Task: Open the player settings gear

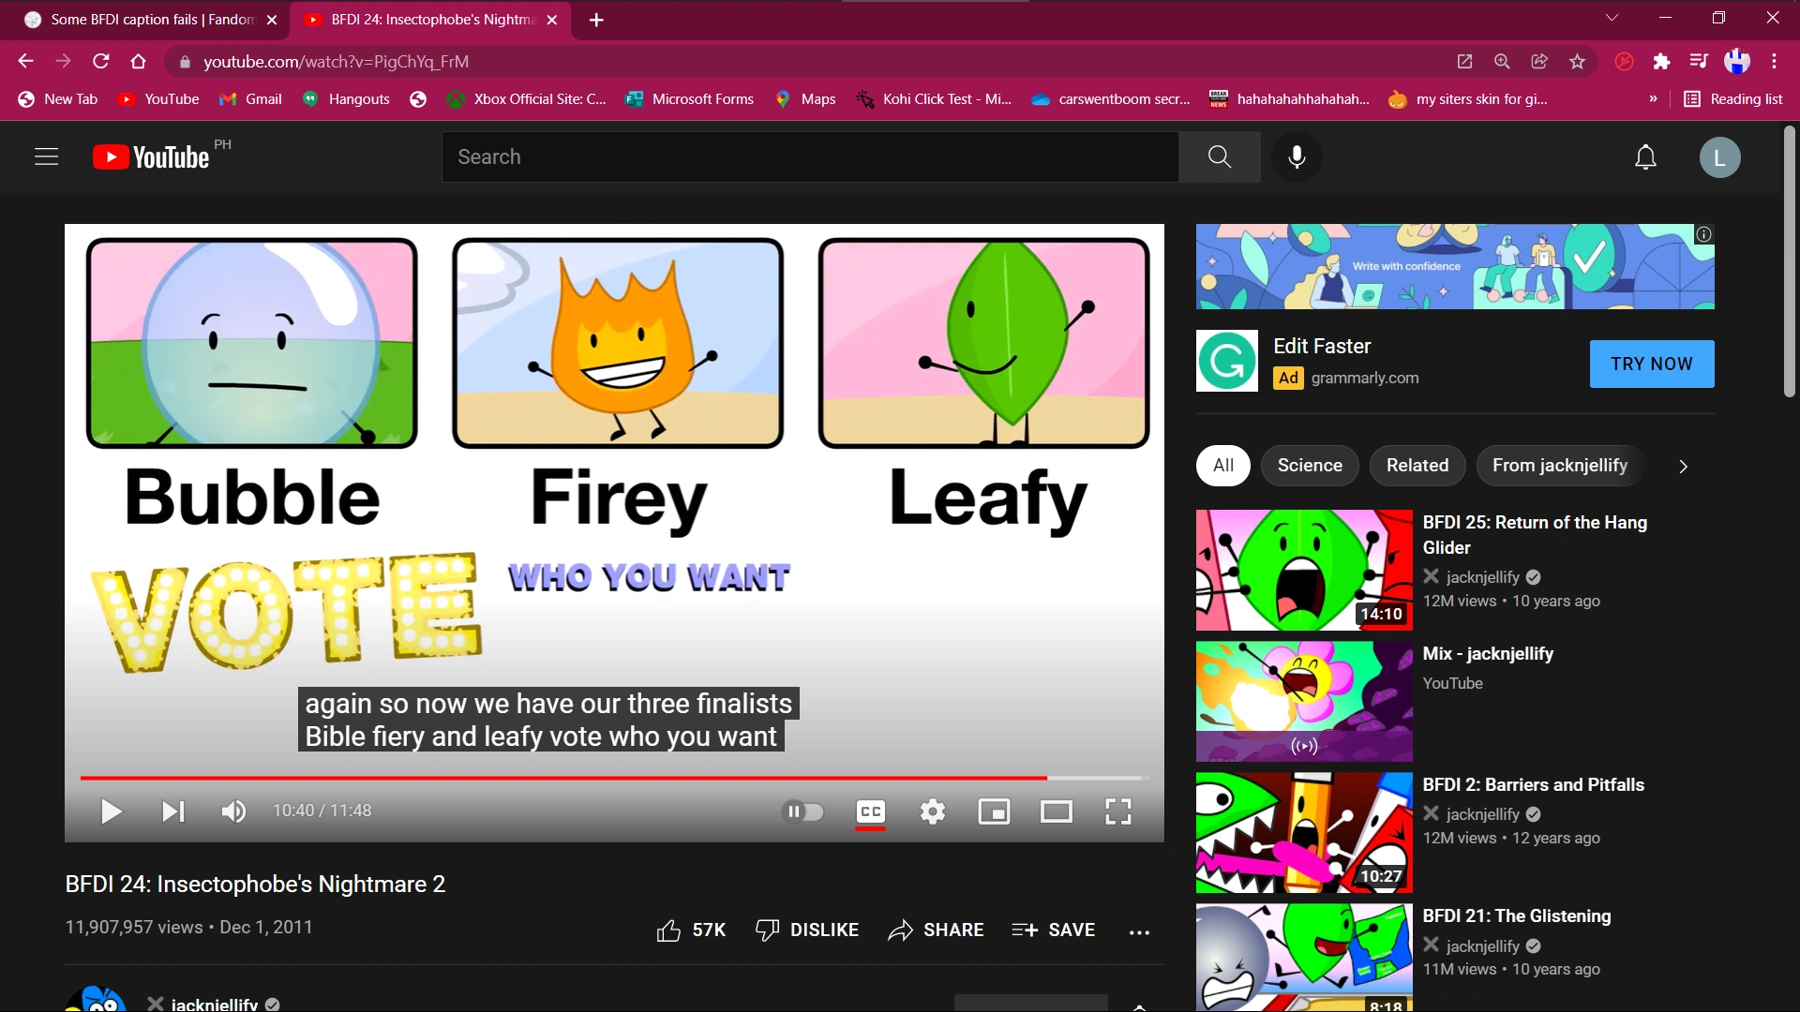Action: point(932,811)
